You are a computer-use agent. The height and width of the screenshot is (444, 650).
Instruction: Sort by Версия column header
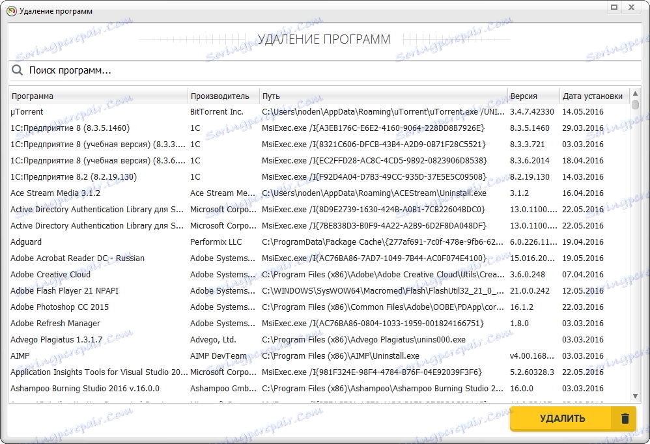tap(533, 96)
